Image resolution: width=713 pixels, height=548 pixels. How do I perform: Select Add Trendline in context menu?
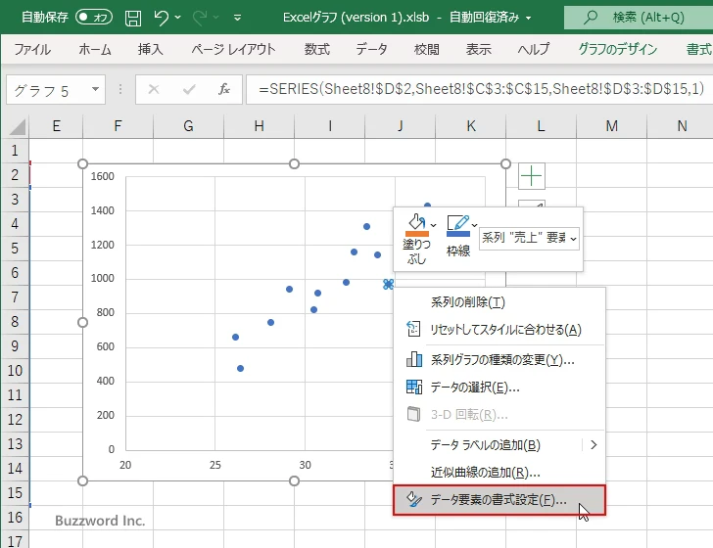click(485, 473)
